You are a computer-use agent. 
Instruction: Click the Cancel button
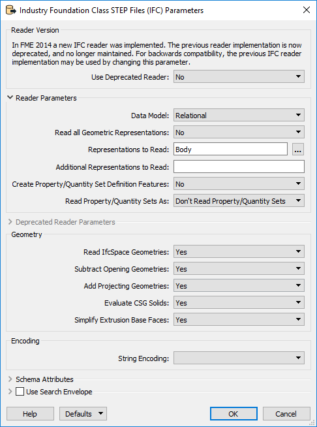click(286, 414)
